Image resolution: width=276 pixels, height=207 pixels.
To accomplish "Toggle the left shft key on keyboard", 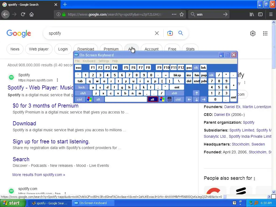I will point(83,93).
